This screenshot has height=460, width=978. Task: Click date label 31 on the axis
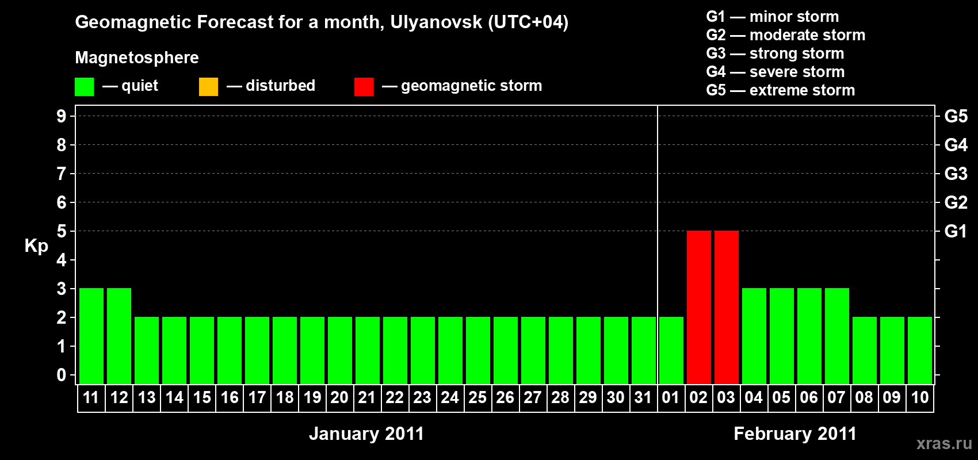pyautogui.click(x=643, y=397)
